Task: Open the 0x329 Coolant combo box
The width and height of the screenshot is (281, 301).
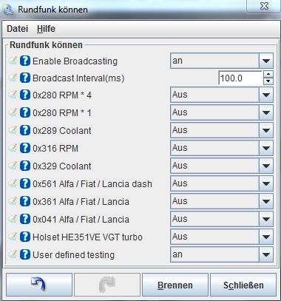Action: tap(222, 166)
